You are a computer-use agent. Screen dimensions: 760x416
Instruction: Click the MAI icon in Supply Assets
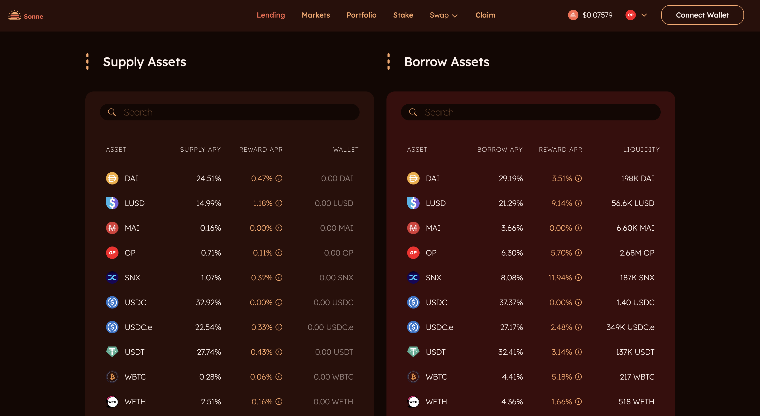[112, 228]
